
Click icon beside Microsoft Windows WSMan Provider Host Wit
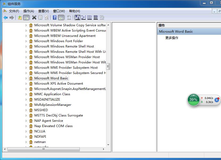pyautogui.click(x=31, y=62)
